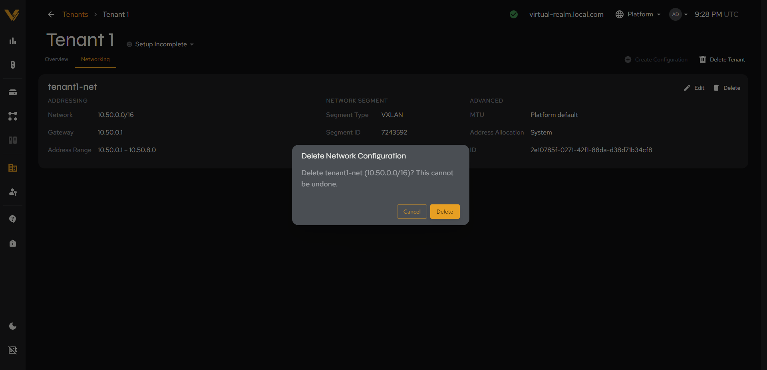The width and height of the screenshot is (767, 370).
Task: Expand the user account dropdown arrow
Action: tap(686, 14)
